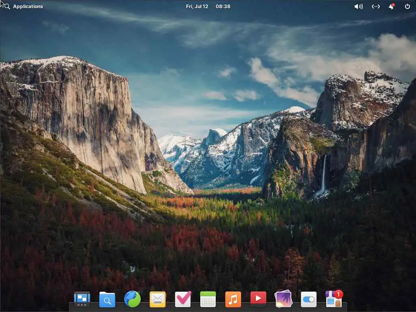Viewport: 416px width, 312px height.
Task: Show notifications from the bell icon
Action: tap(391, 6)
